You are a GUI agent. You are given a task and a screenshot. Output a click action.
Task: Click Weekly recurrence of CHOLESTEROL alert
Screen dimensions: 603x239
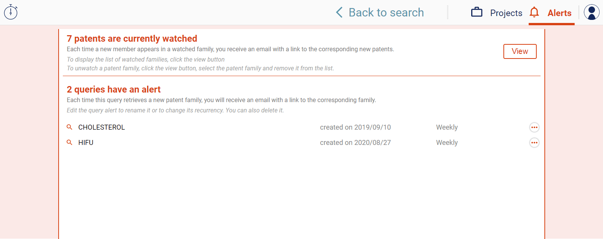447,127
